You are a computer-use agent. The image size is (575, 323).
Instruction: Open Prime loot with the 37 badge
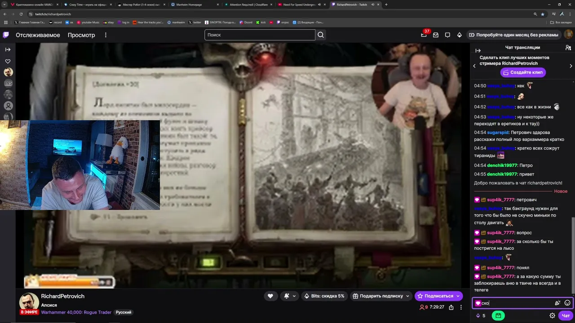click(424, 35)
